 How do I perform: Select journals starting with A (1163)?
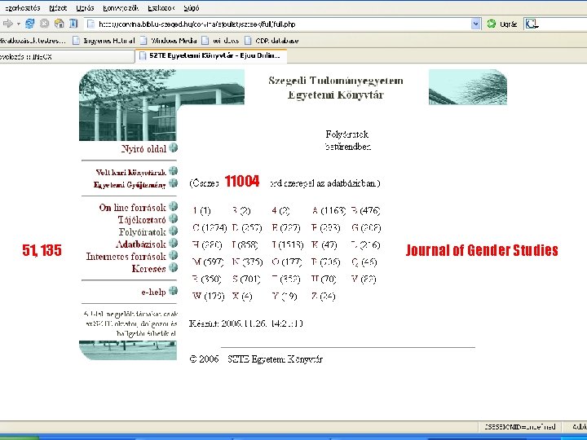click(329, 211)
